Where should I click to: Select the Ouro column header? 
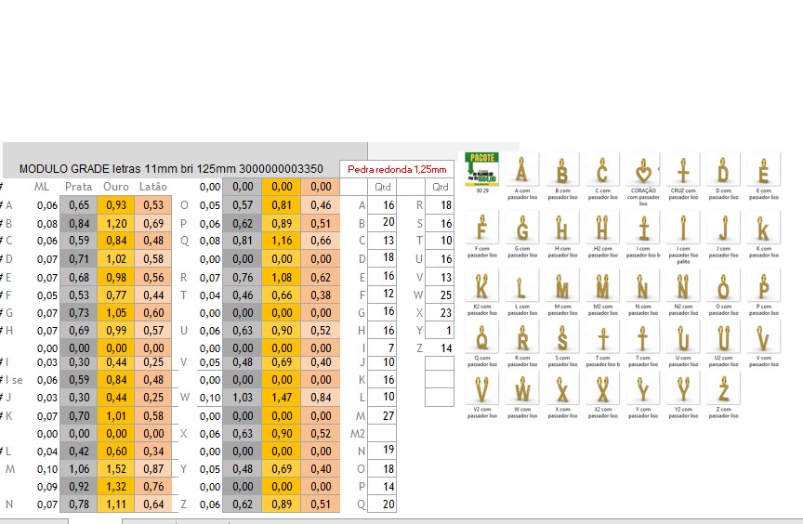click(x=116, y=187)
